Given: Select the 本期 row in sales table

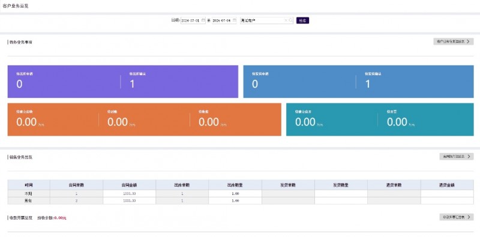Looking at the screenshot, I should point(241,194).
